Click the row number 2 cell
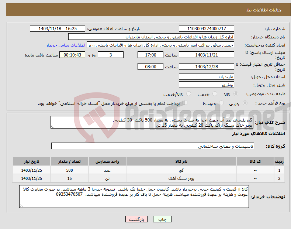This screenshot has height=229, width=291. click(279, 178)
